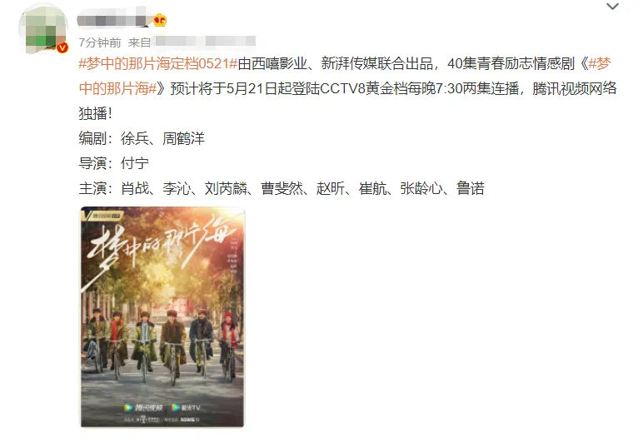Open the blurred source after 来自
Screen dimensions: 638x438
click(205, 41)
